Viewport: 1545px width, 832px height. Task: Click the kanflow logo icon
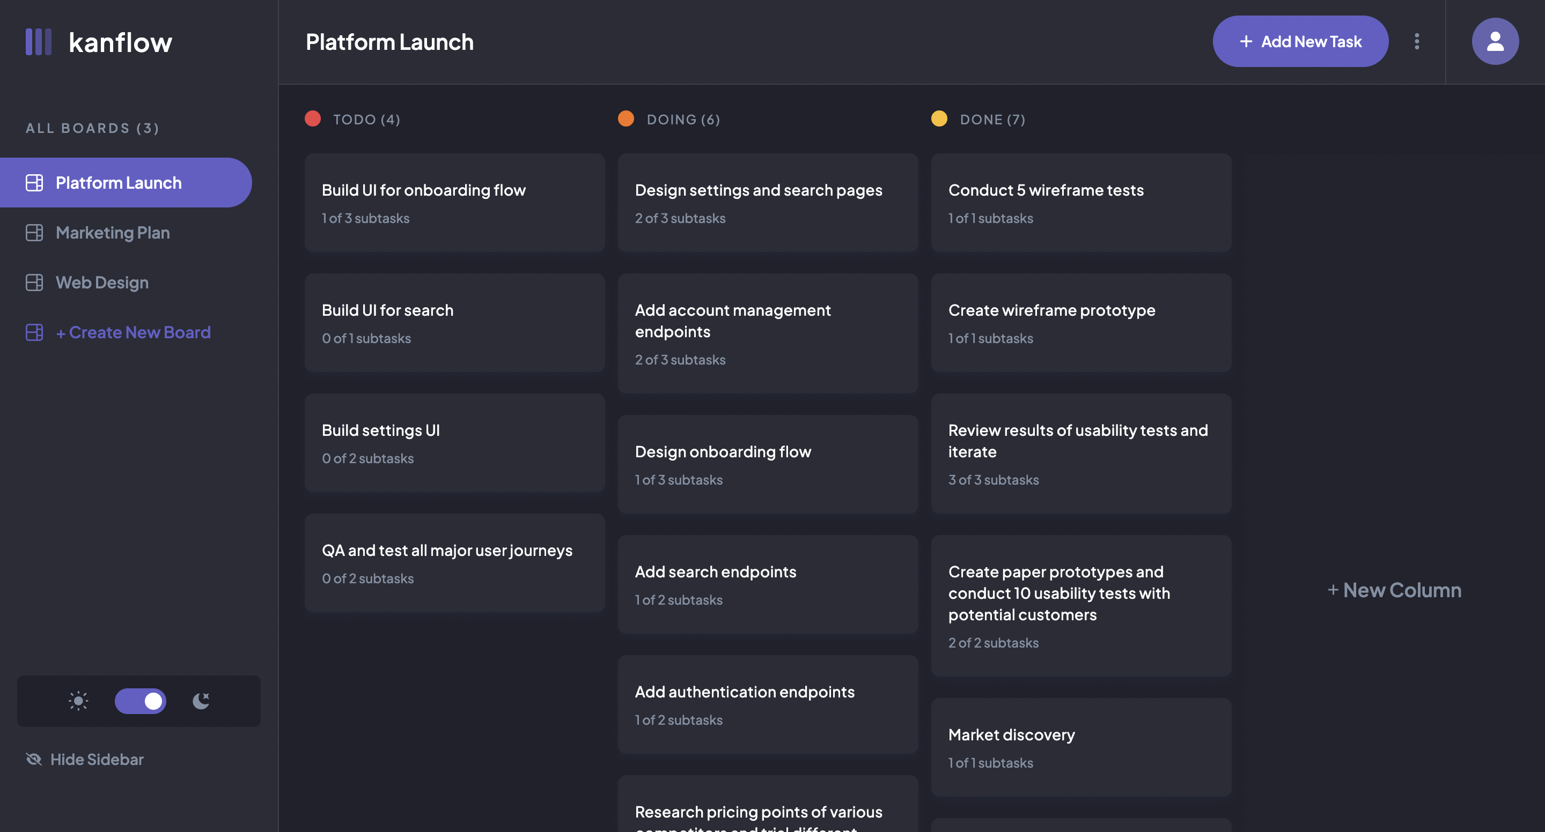click(x=39, y=42)
